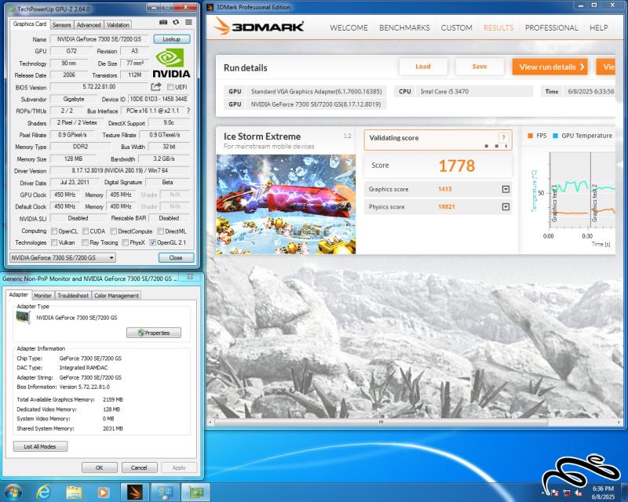
Task: Toggle the Vulkan checkbox
Action: coord(54,242)
